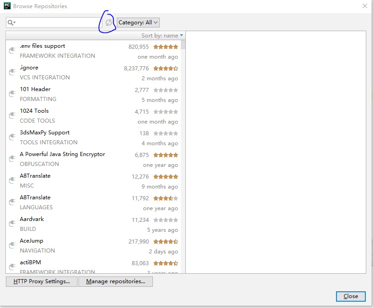373x308 pixels.
Task: Click the VCS INTEGRATION category label
Action: click(x=45, y=78)
